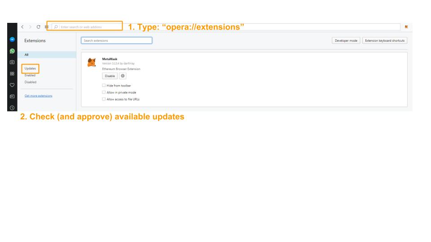Open the Personal News sidebar icon
This screenshot has width=431, height=242.
tap(12, 96)
